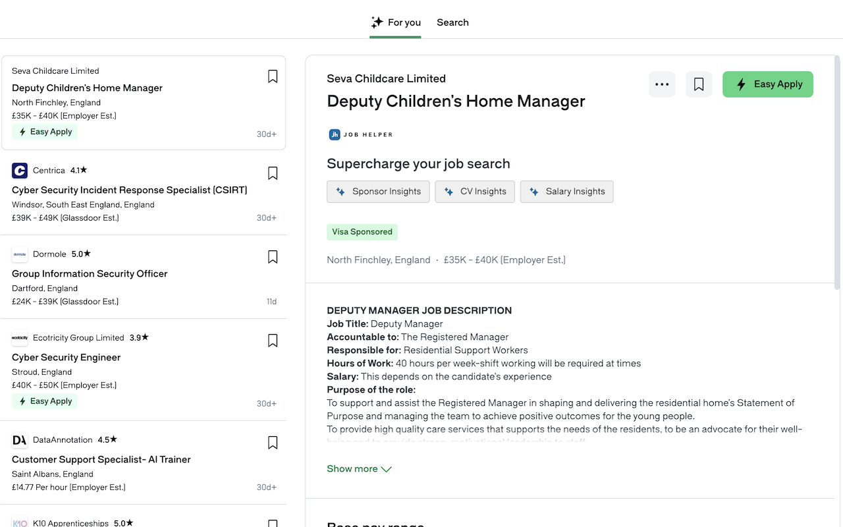Bookmark the Dormole Group Information Security Officer job
The width and height of the screenshot is (843, 527).
pyautogui.click(x=273, y=257)
